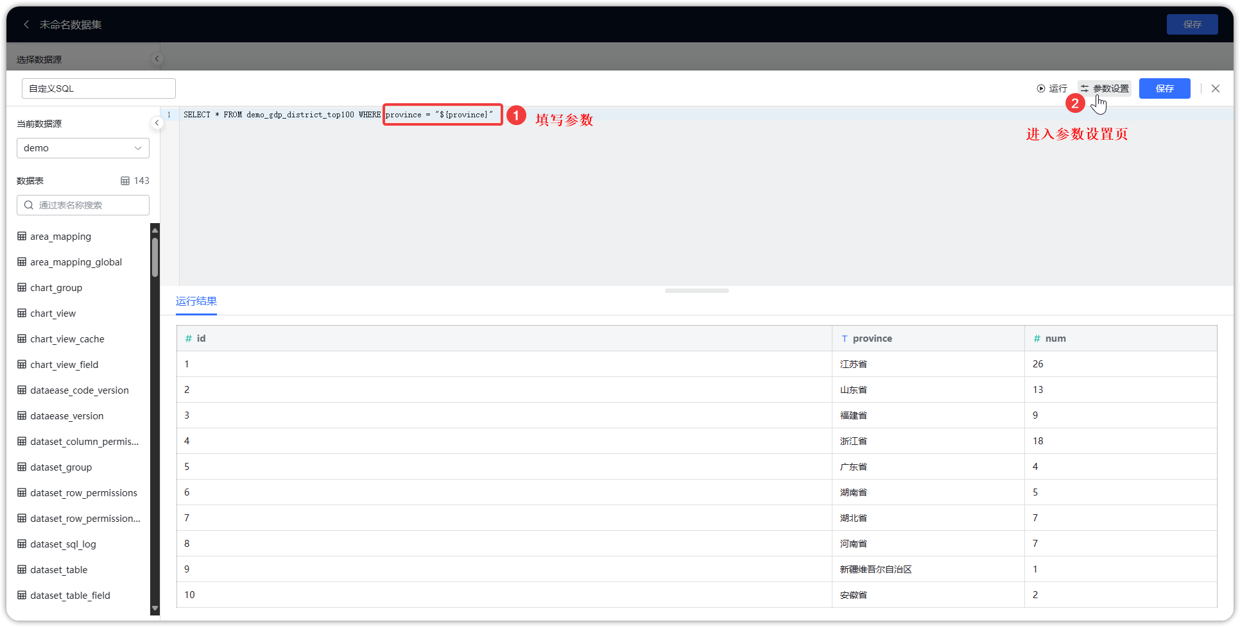Click the numeric type icon beside id column

coord(188,338)
